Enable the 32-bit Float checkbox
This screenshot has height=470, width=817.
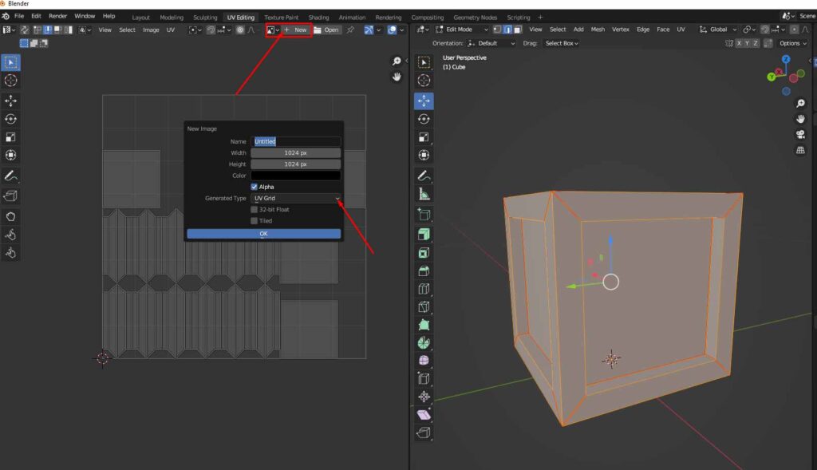(x=255, y=210)
